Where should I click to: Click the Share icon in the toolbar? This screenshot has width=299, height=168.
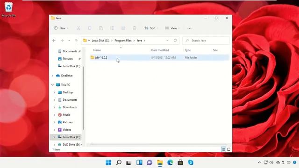coord(123,28)
